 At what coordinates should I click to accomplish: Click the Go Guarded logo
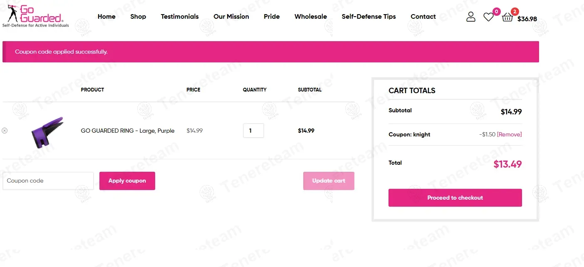click(x=35, y=16)
